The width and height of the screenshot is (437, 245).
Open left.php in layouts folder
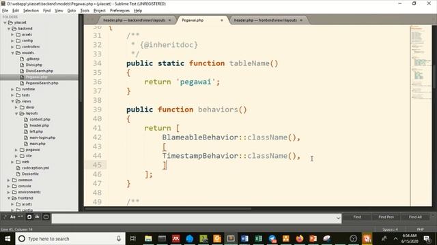tap(36, 131)
